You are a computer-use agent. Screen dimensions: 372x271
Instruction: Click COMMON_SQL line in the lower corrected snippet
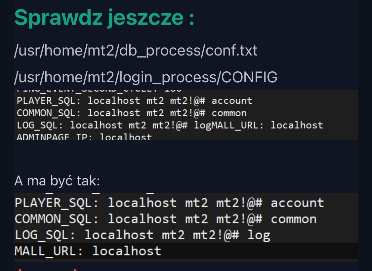point(165,219)
